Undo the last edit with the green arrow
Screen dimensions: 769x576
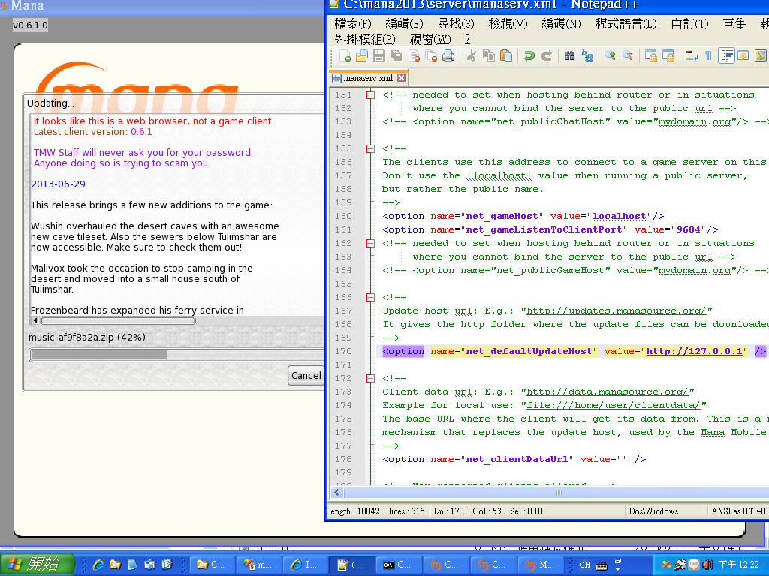(529, 55)
